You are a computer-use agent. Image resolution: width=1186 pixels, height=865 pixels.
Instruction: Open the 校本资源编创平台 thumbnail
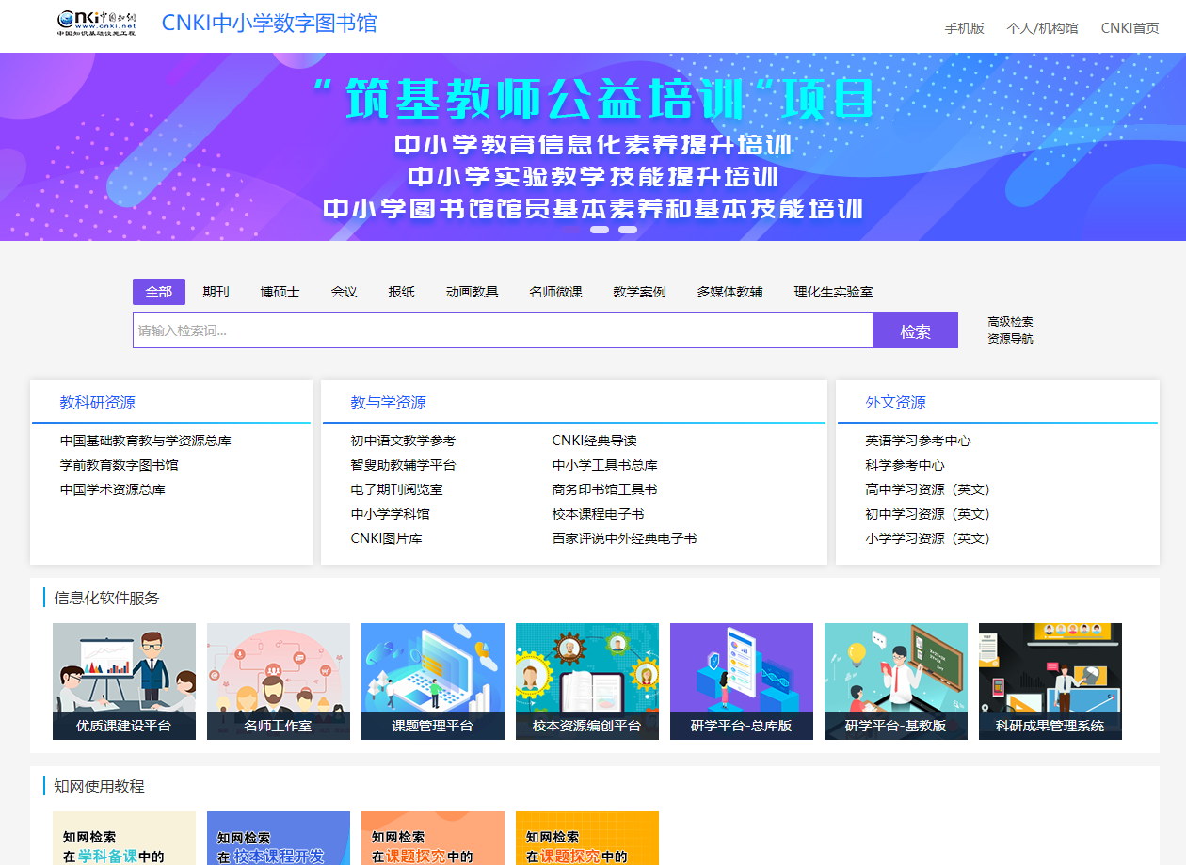(587, 681)
